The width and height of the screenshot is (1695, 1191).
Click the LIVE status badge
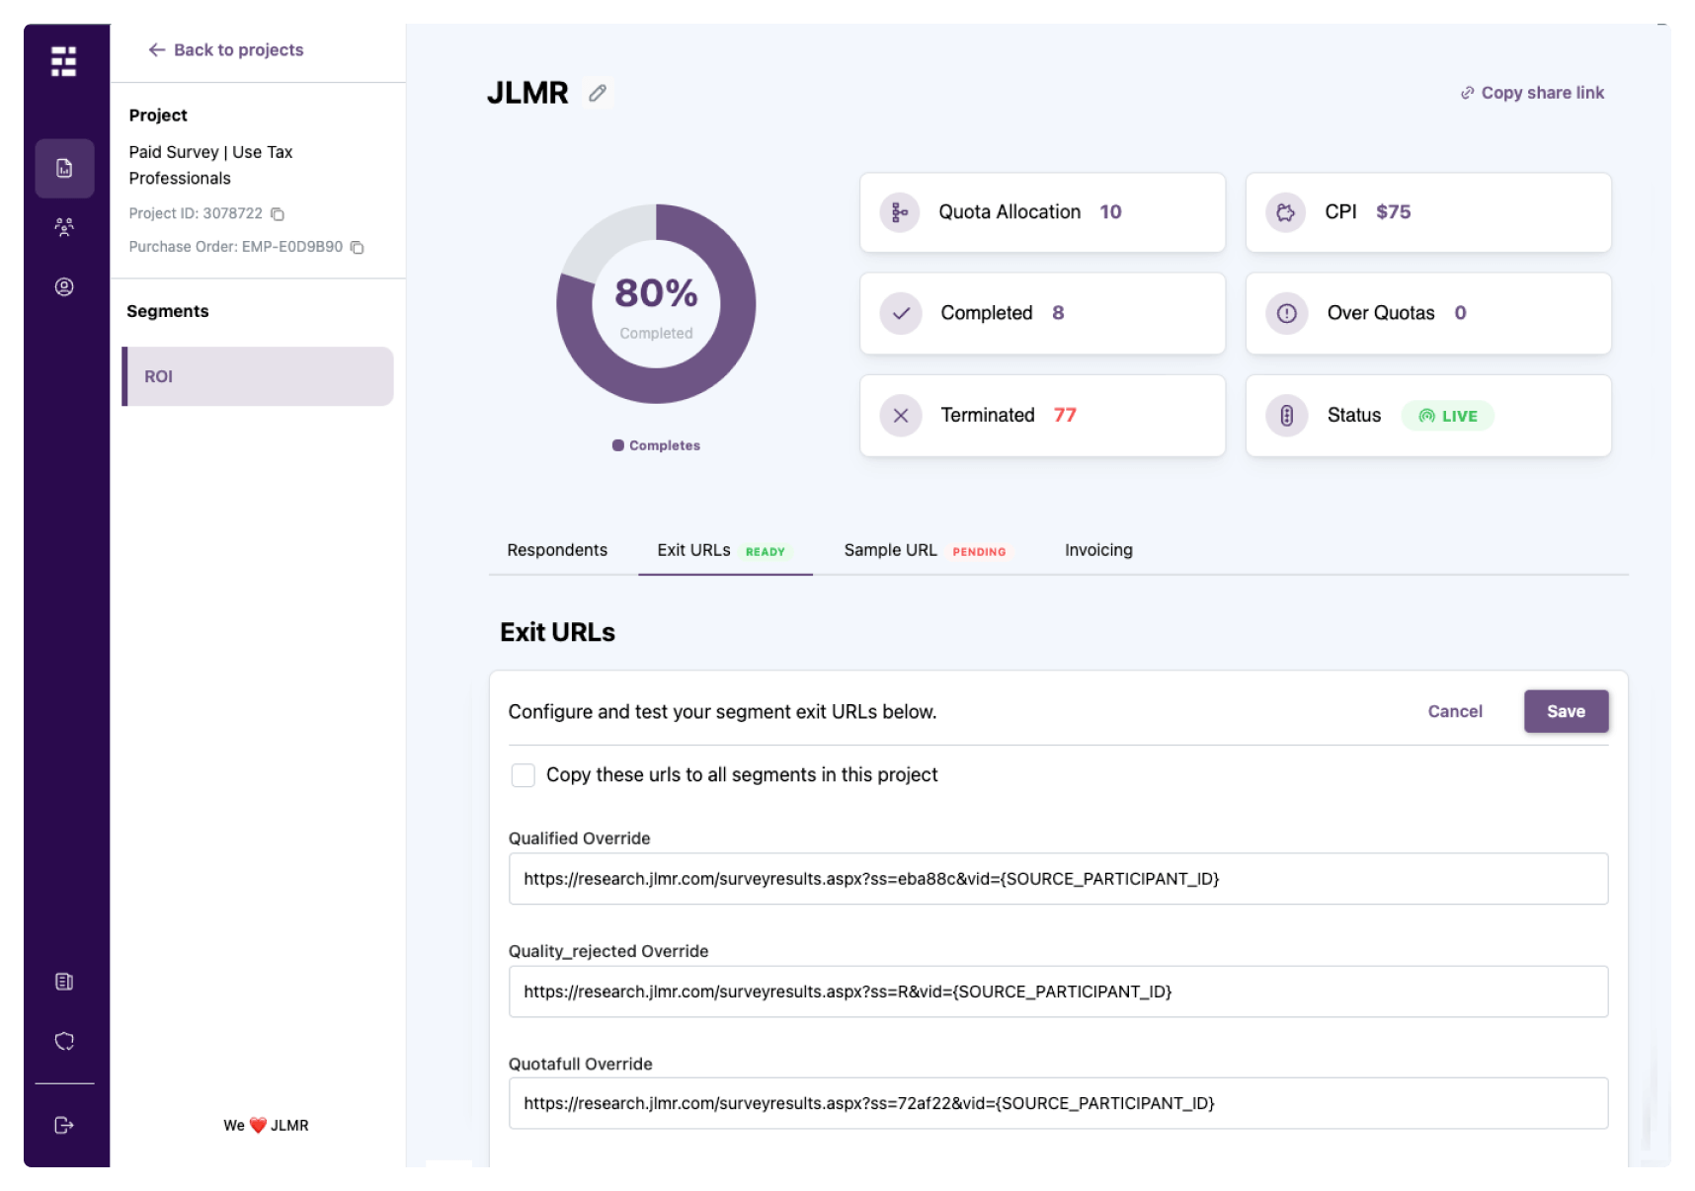pyautogui.click(x=1448, y=416)
